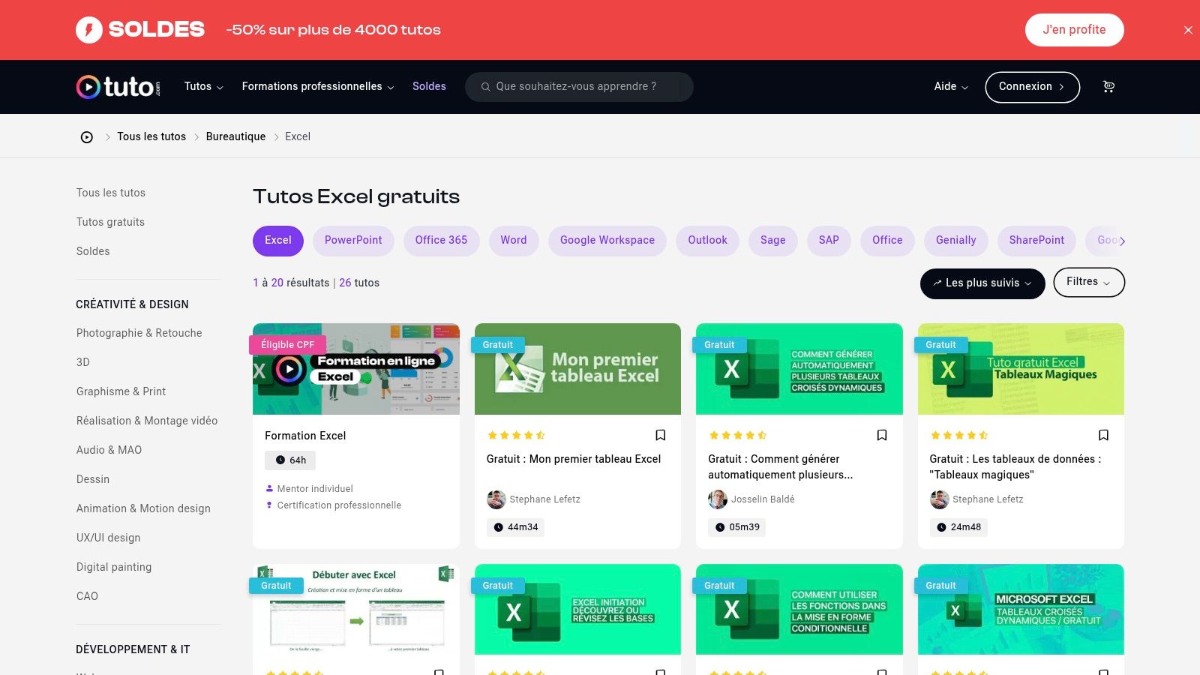Open the shopping cart icon
Screen dimensions: 1200x675
1108,87
